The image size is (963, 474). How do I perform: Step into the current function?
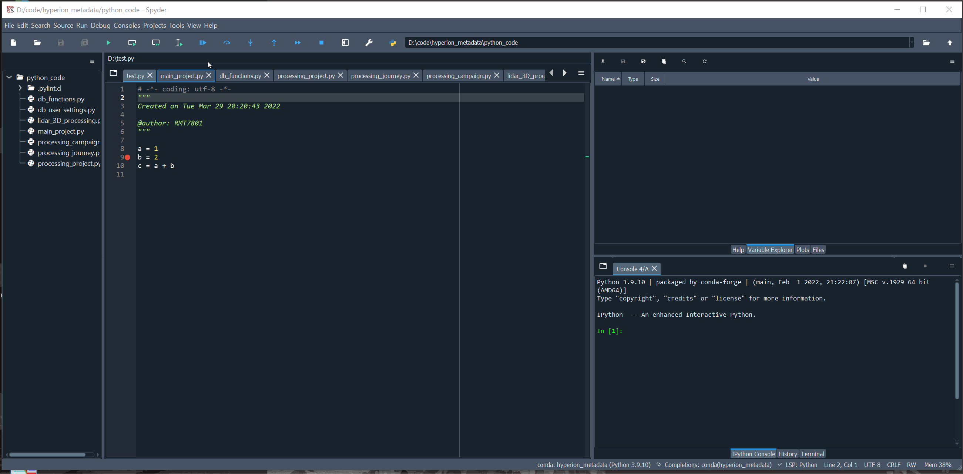(x=251, y=43)
